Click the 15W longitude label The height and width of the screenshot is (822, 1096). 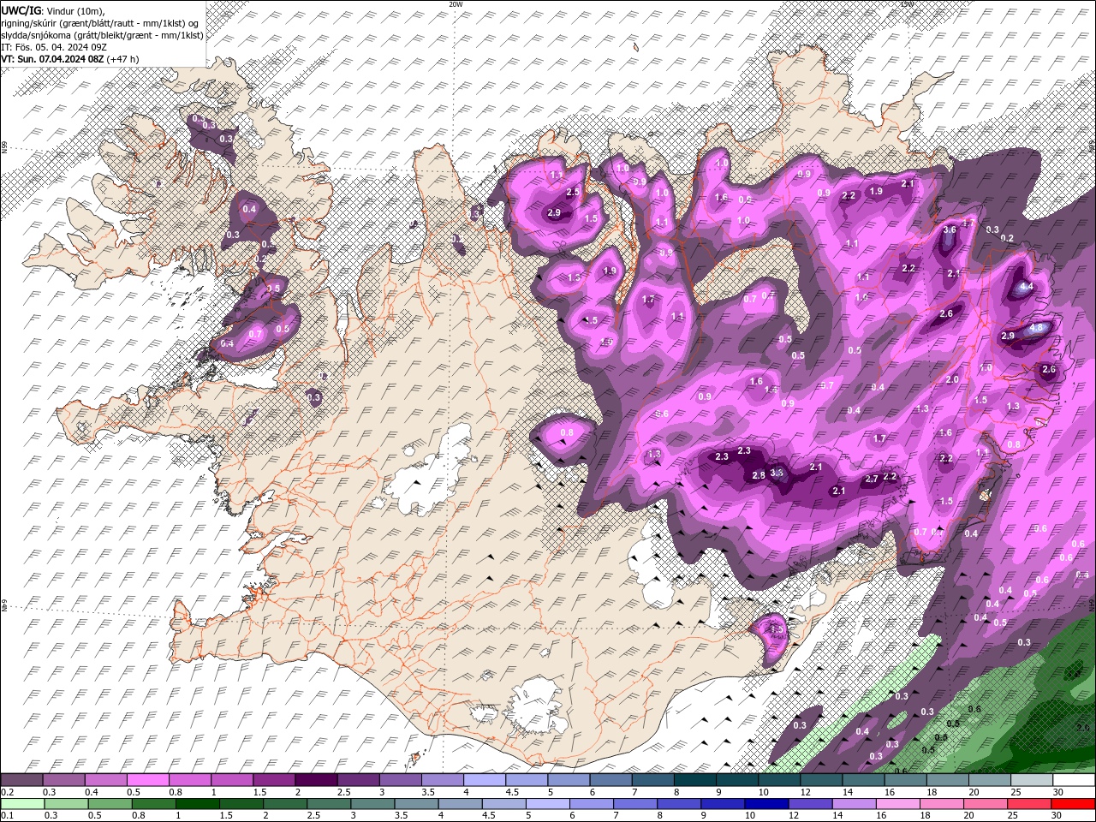[x=907, y=4]
